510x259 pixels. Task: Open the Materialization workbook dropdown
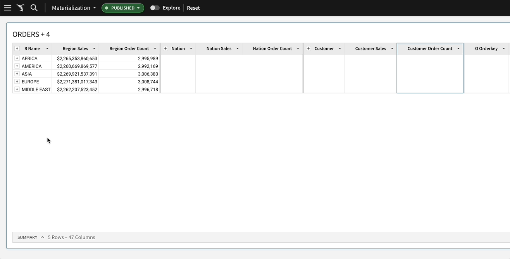pyautogui.click(x=74, y=8)
